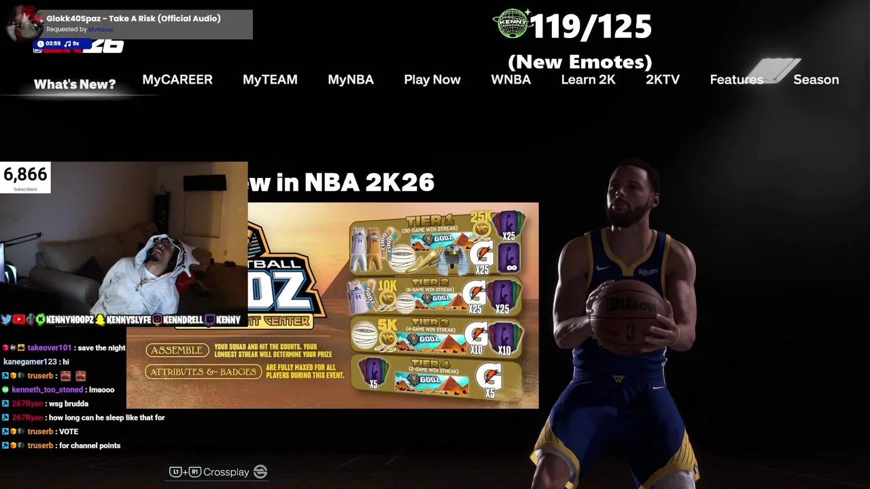Click the clock icon beside 03:59
The width and height of the screenshot is (870, 489).
(x=40, y=43)
